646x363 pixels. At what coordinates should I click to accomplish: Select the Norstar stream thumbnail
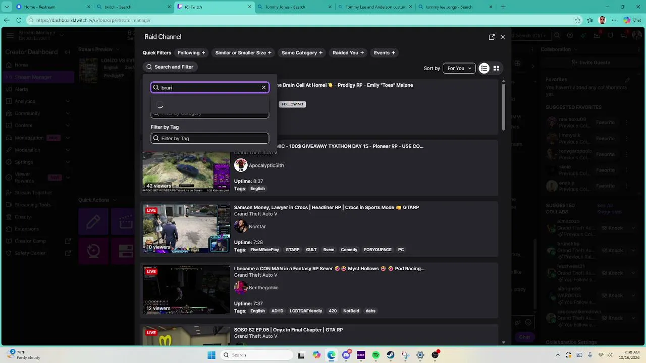point(186,228)
